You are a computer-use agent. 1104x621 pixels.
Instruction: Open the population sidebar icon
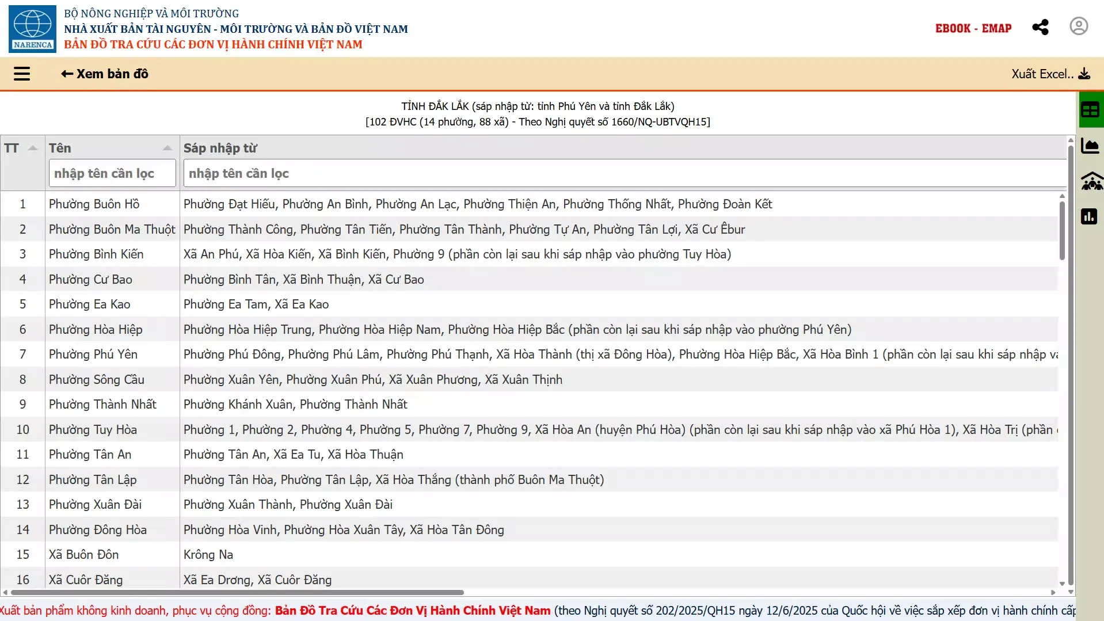point(1092,181)
